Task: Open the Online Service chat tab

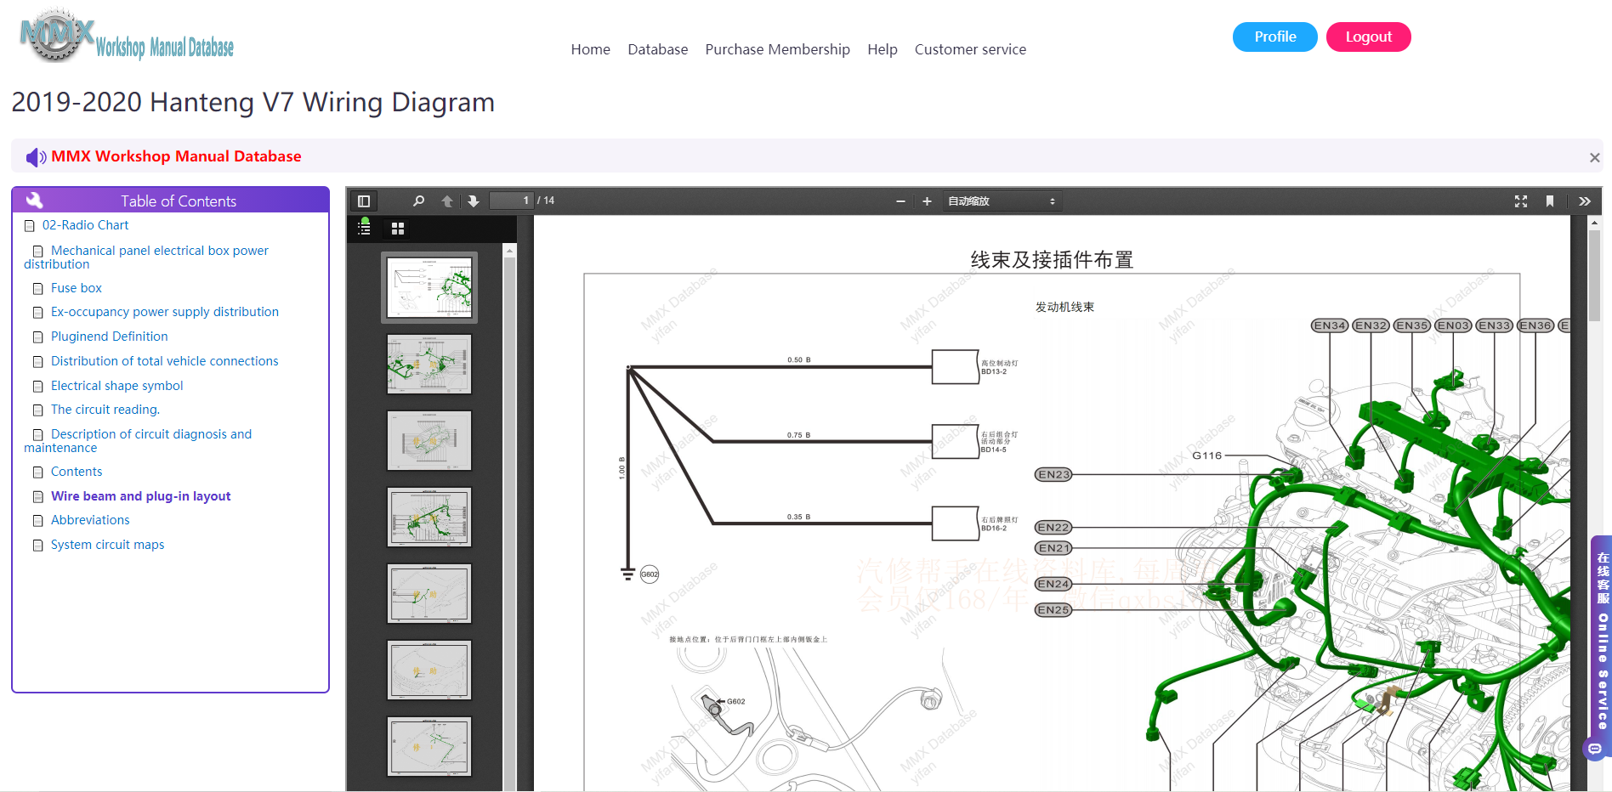Action: 1602,646
